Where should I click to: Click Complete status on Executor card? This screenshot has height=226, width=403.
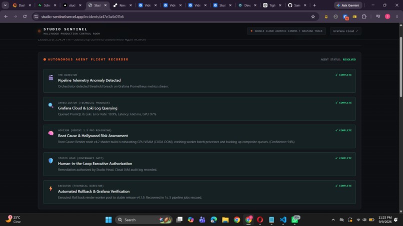343,186
